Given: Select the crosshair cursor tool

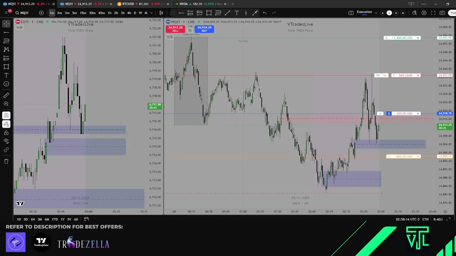Looking at the screenshot, I should coord(6,24).
